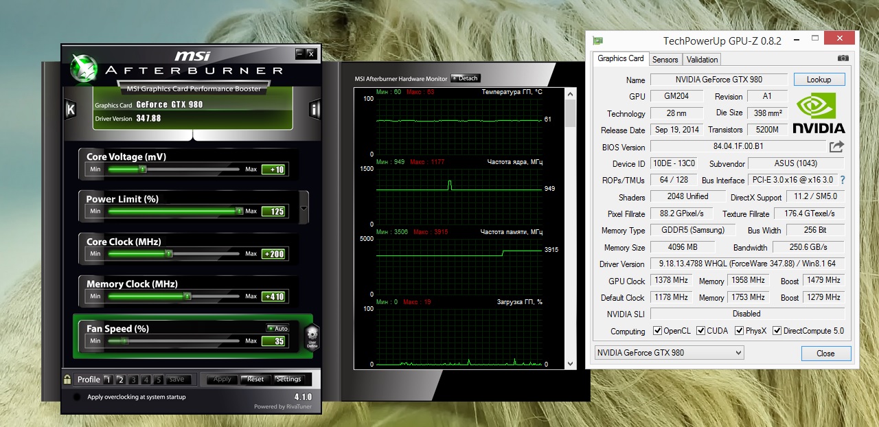
Task: Switch to the Graphics Card tab
Action: coord(621,58)
